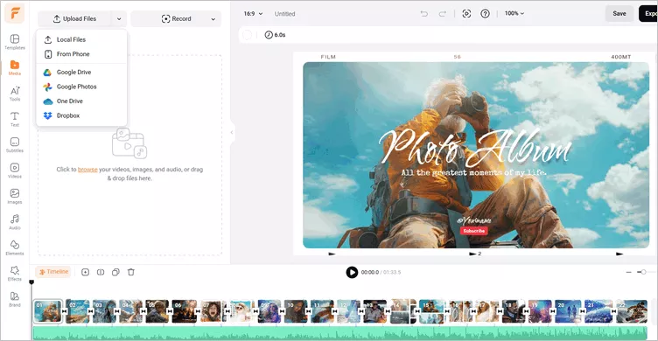Undo the last action
Viewport: 658px width, 341px height.
(x=424, y=14)
